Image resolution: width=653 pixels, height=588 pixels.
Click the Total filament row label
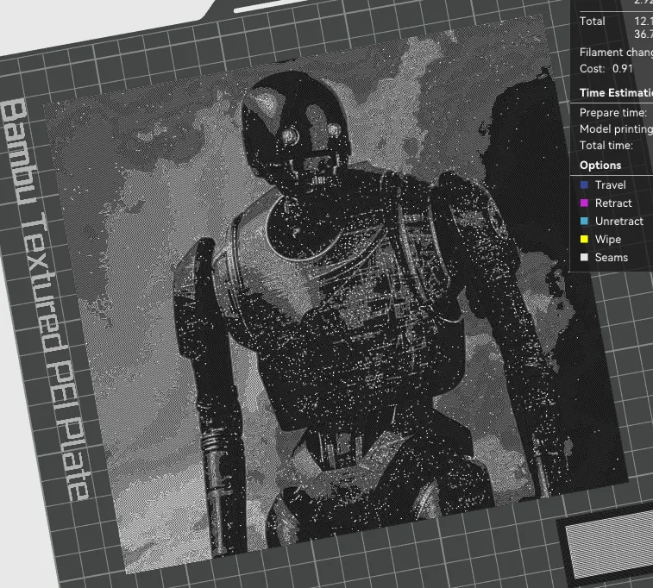[x=593, y=22]
